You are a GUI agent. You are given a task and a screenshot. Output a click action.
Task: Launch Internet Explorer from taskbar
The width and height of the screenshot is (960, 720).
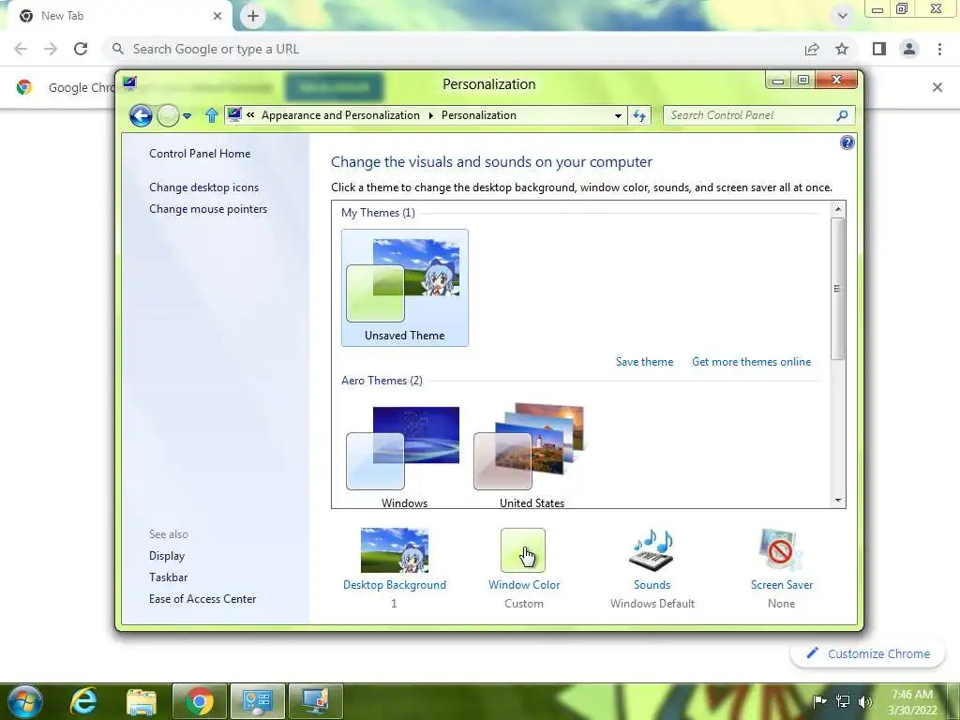[83, 701]
